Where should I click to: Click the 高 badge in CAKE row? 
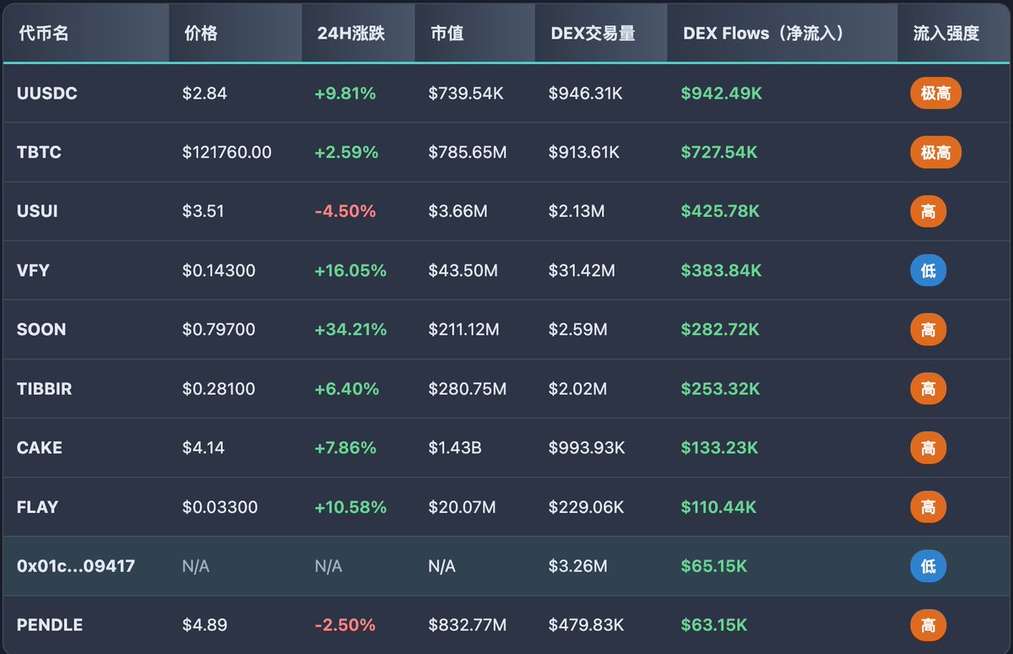pyautogui.click(x=928, y=448)
